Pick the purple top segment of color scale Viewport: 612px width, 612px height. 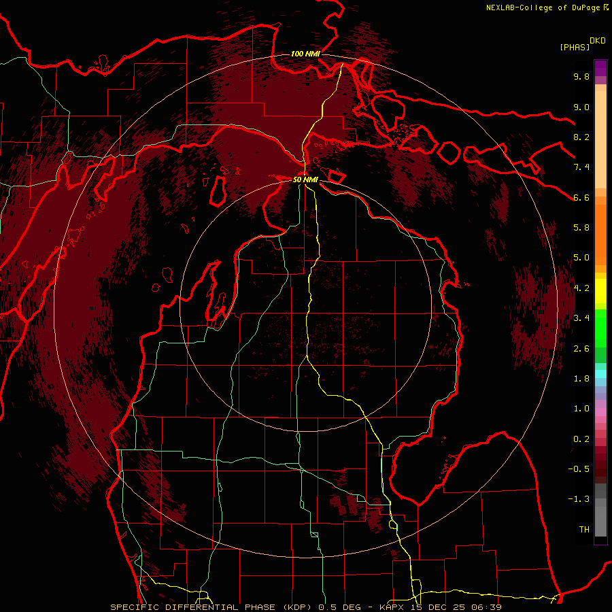[600, 68]
